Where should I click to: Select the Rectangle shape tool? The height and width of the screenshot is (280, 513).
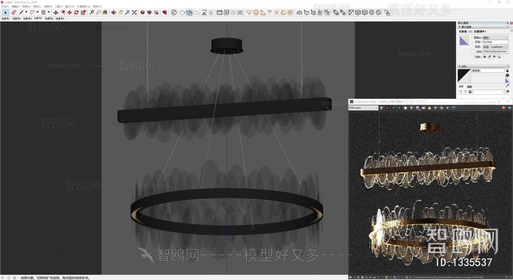[43, 13]
